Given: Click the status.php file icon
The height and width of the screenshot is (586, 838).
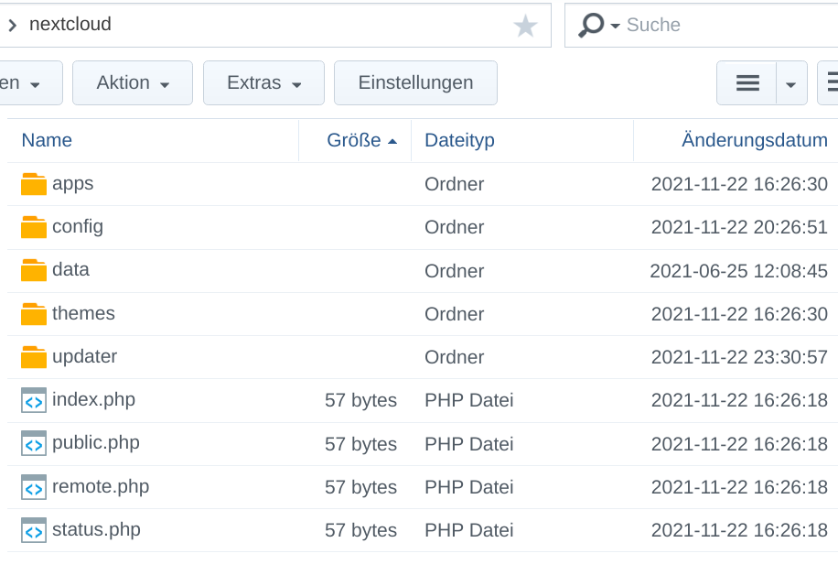Looking at the screenshot, I should (34, 530).
